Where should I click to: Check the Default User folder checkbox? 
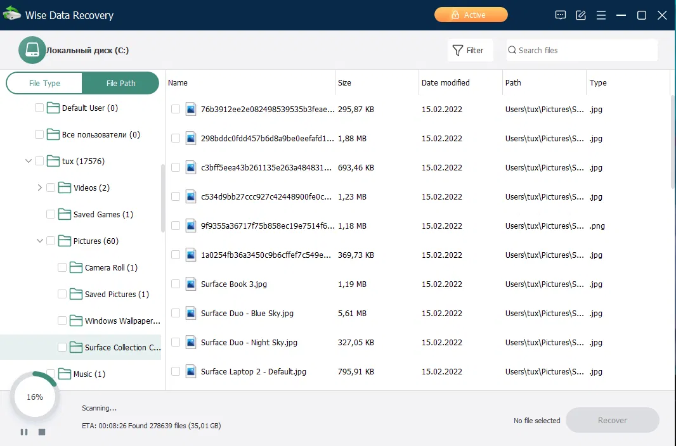[x=39, y=108]
